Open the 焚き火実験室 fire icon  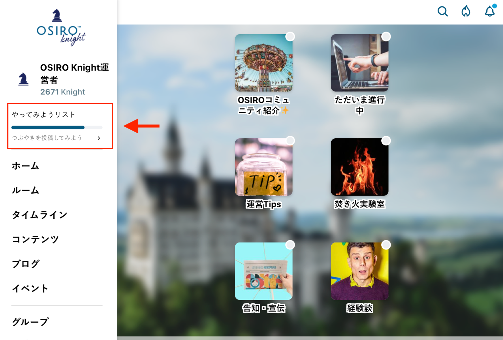(359, 167)
